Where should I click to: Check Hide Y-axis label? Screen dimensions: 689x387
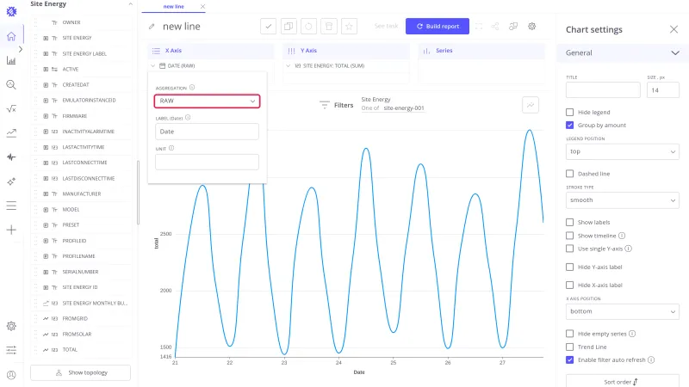(570, 267)
